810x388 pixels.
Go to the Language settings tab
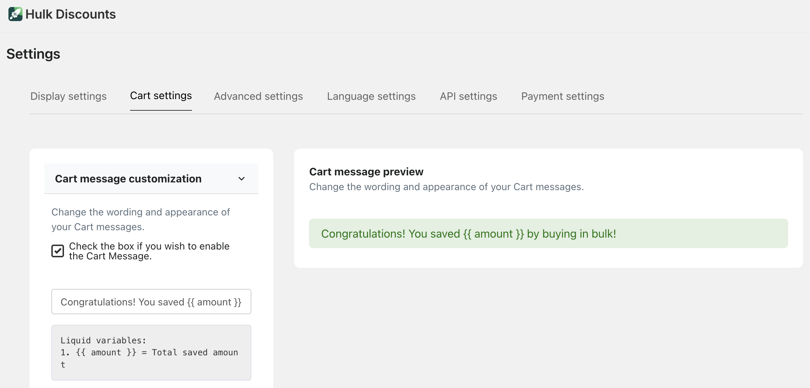pos(371,96)
